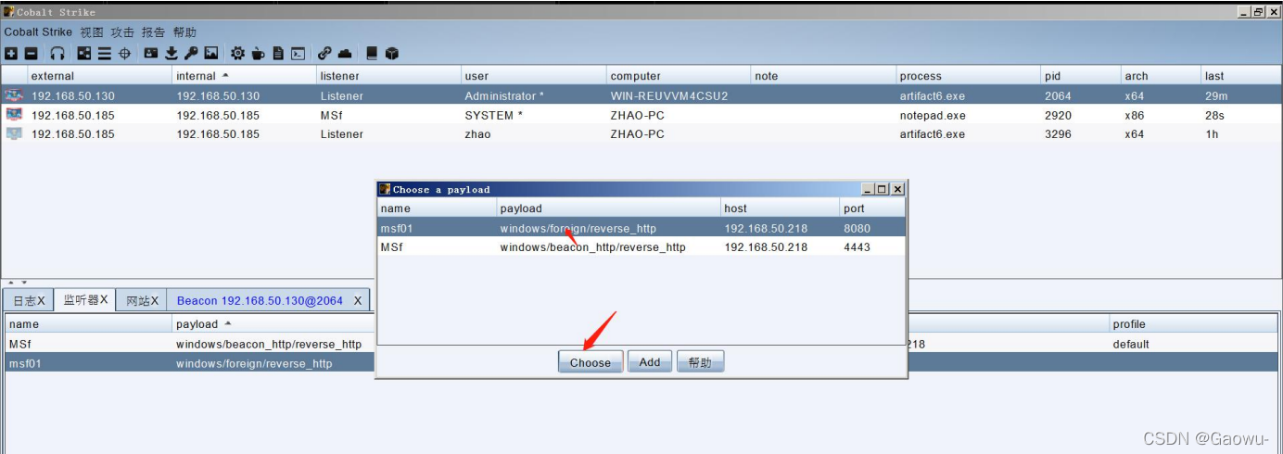The image size is (1283, 454).
Task: Select msf01 listener row in listeners tab
Action: click(x=641, y=363)
